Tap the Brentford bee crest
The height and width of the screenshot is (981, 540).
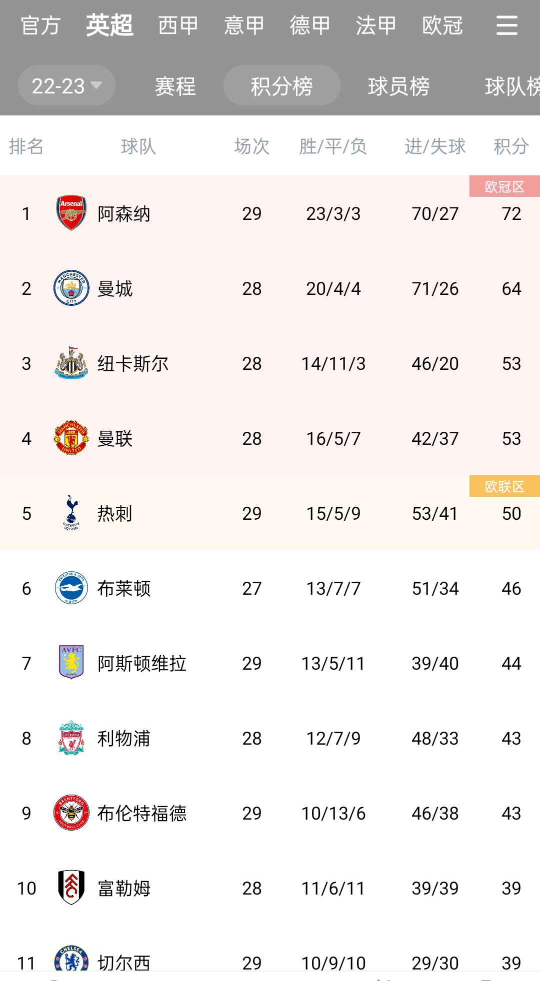click(x=71, y=813)
